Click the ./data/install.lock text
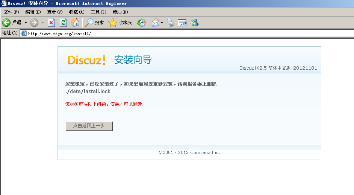 tap(88, 91)
